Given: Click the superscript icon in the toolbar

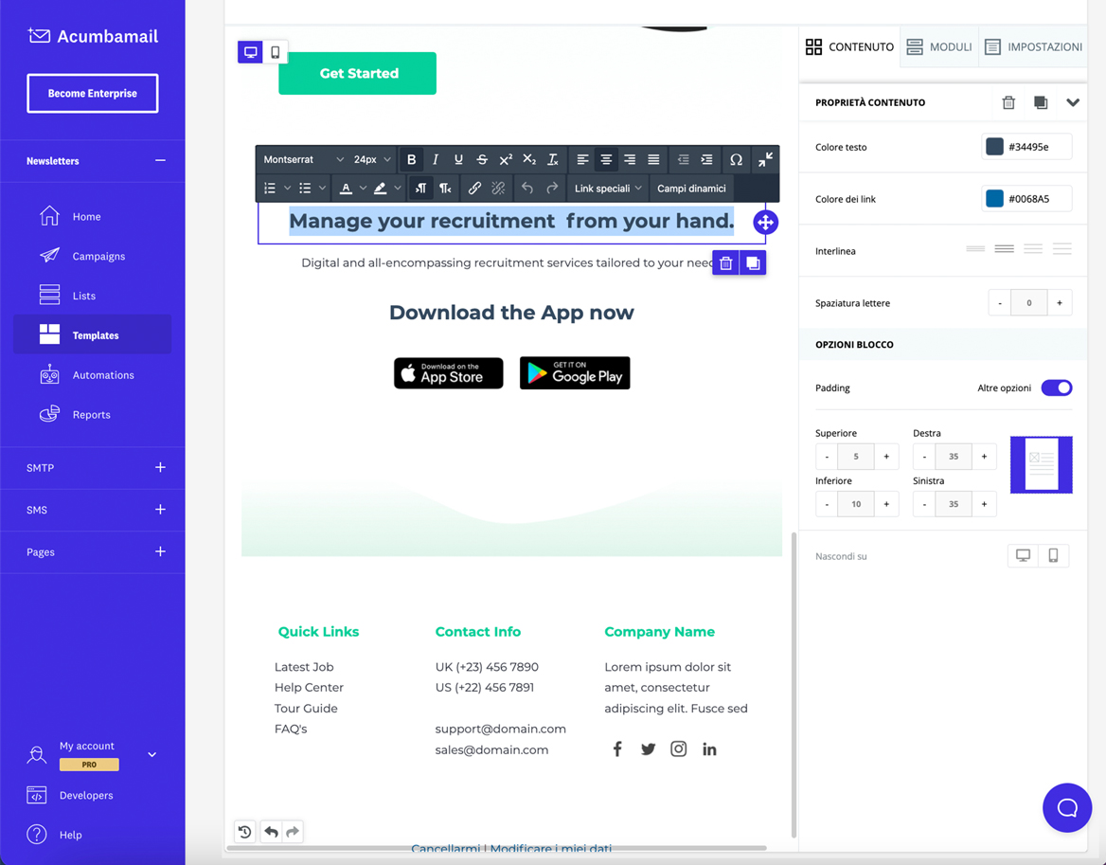Looking at the screenshot, I should (506, 159).
